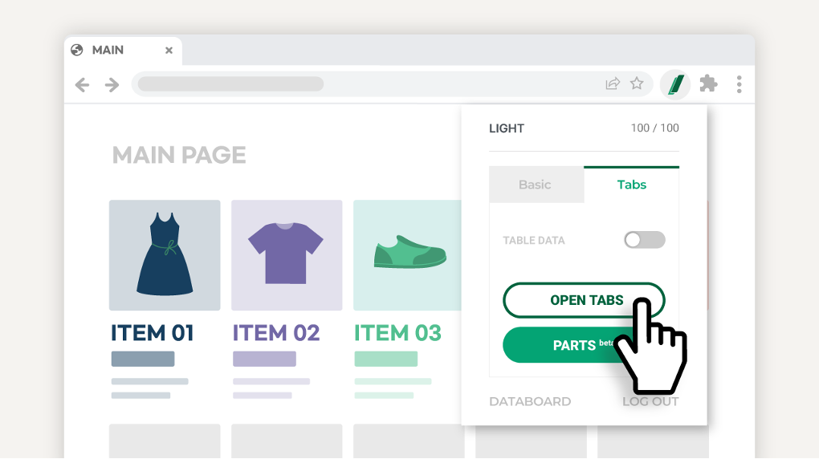Switch to the Basic tab

click(535, 185)
